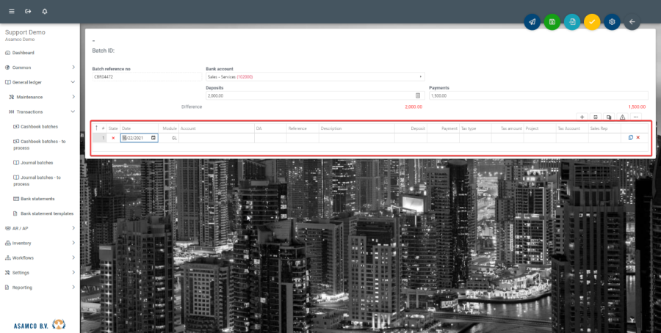Open the notifications bell
661x333 pixels.
click(45, 12)
